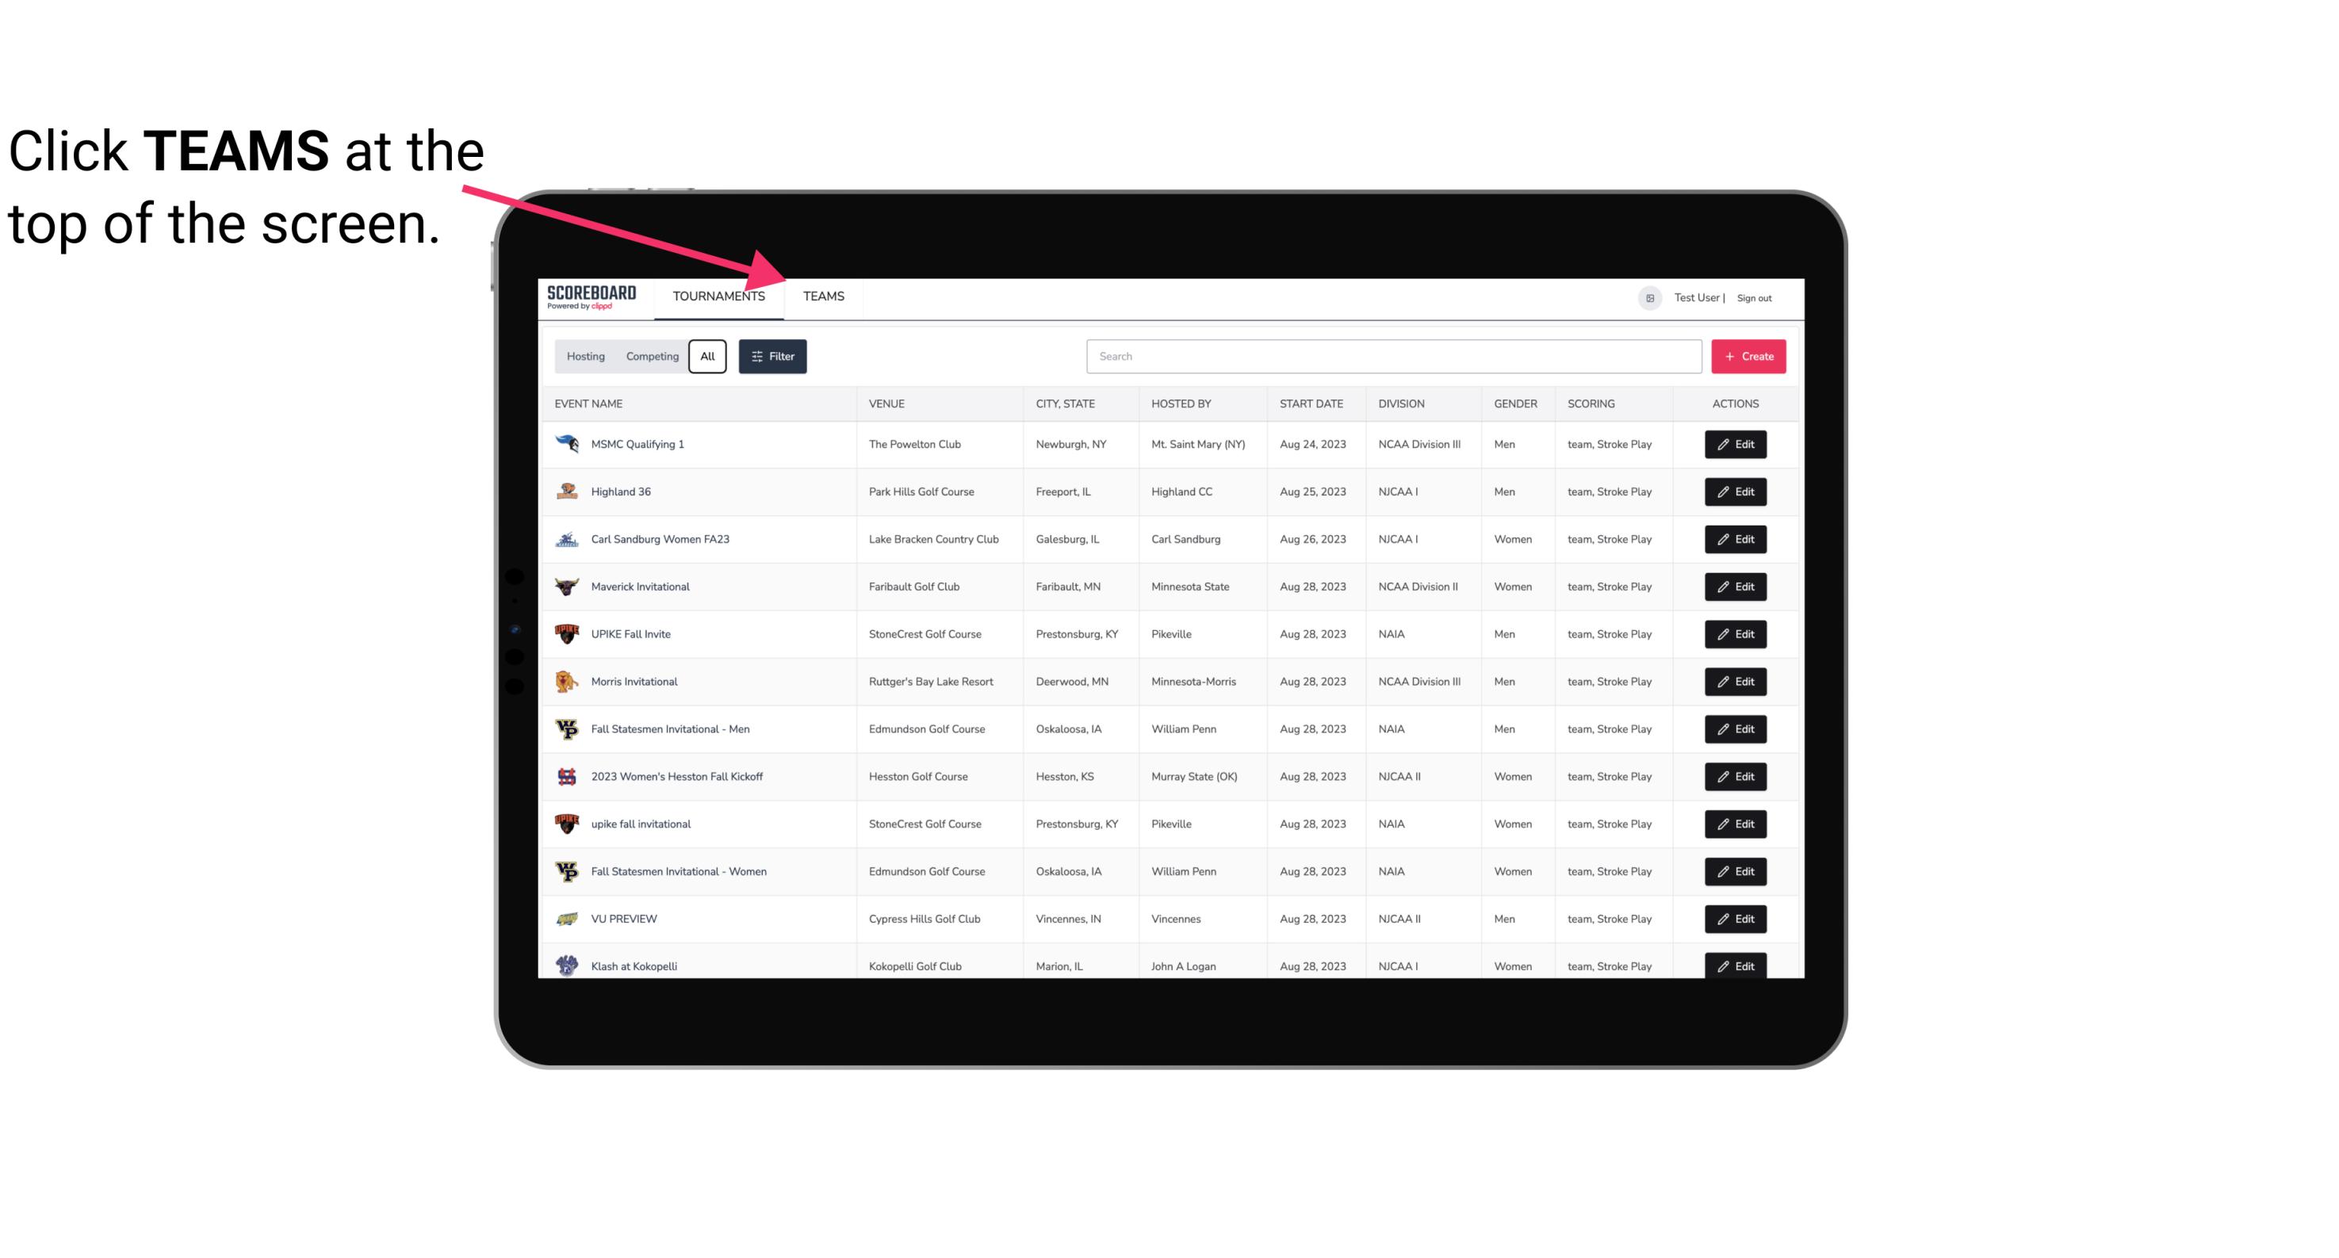Toggle the Competing filter tab
2339x1258 pixels.
coord(651,357)
